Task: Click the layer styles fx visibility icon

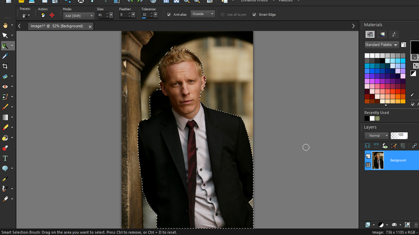Action: coord(385,146)
